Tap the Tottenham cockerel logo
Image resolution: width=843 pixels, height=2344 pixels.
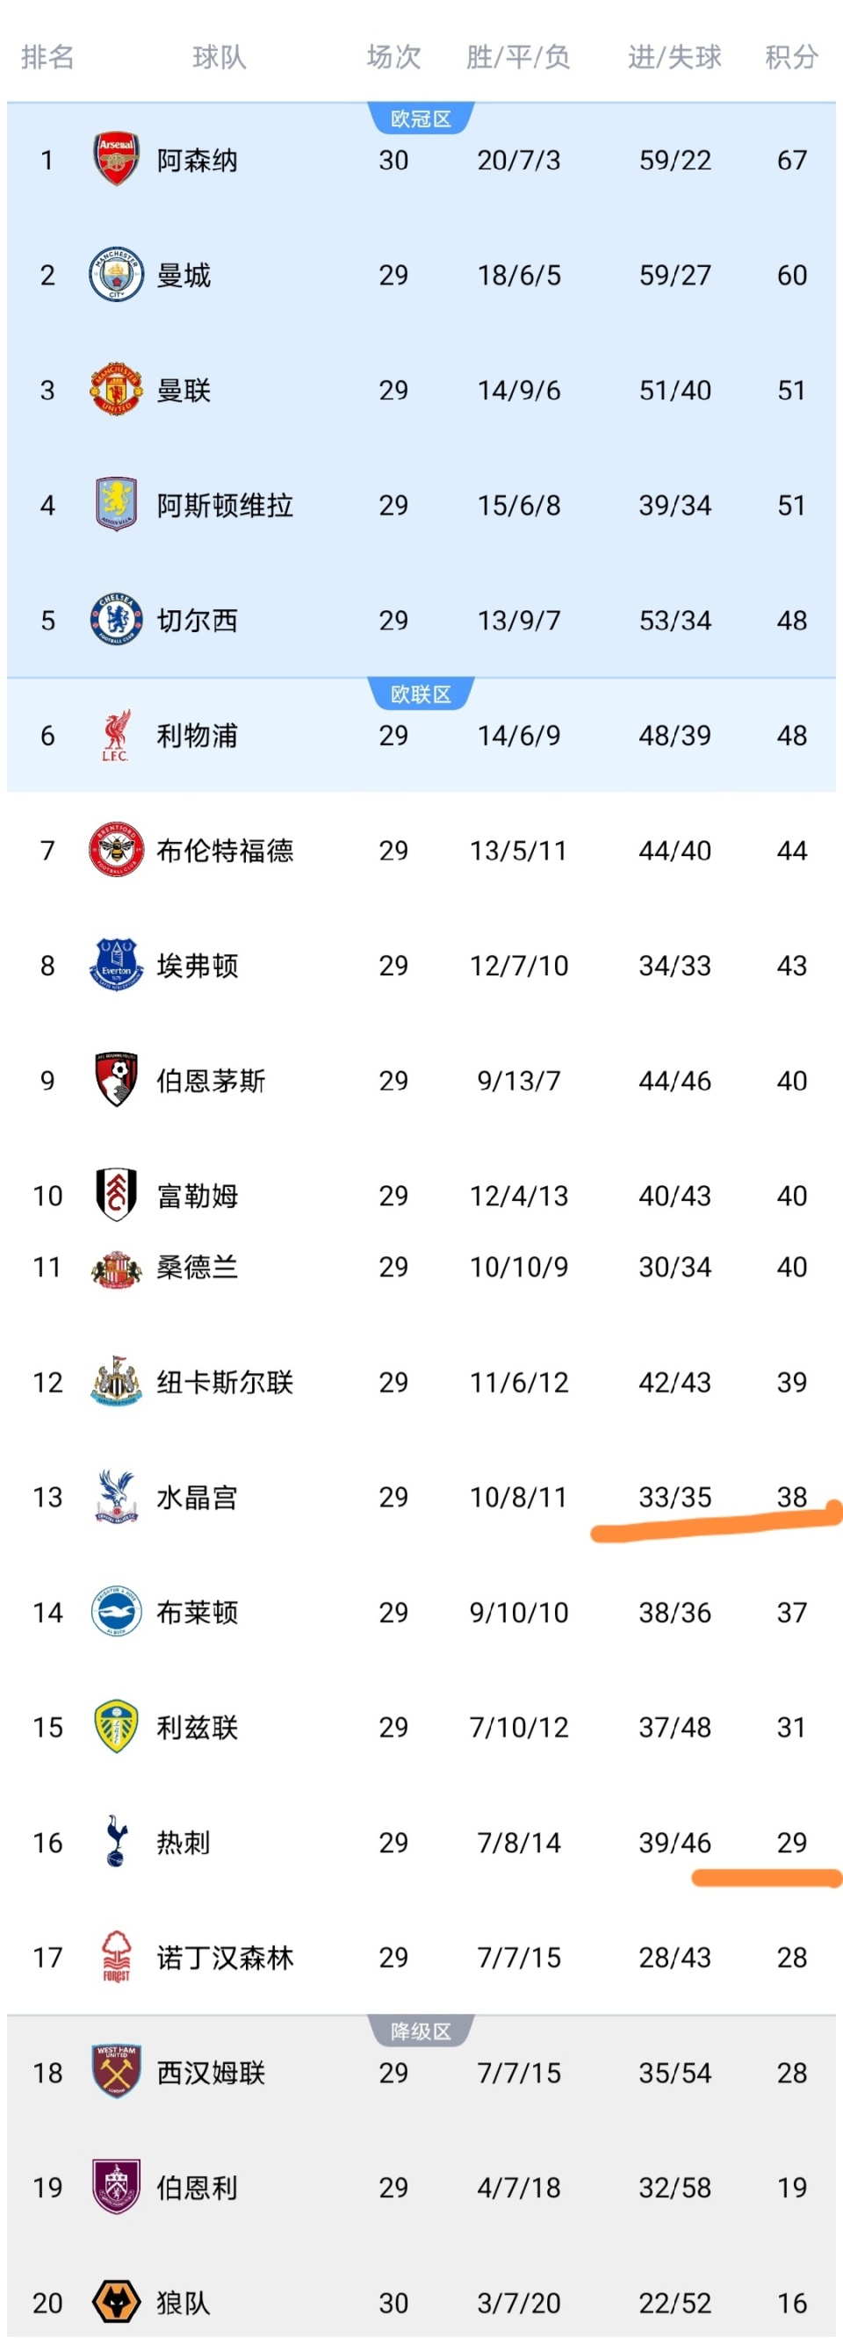click(x=116, y=1842)
